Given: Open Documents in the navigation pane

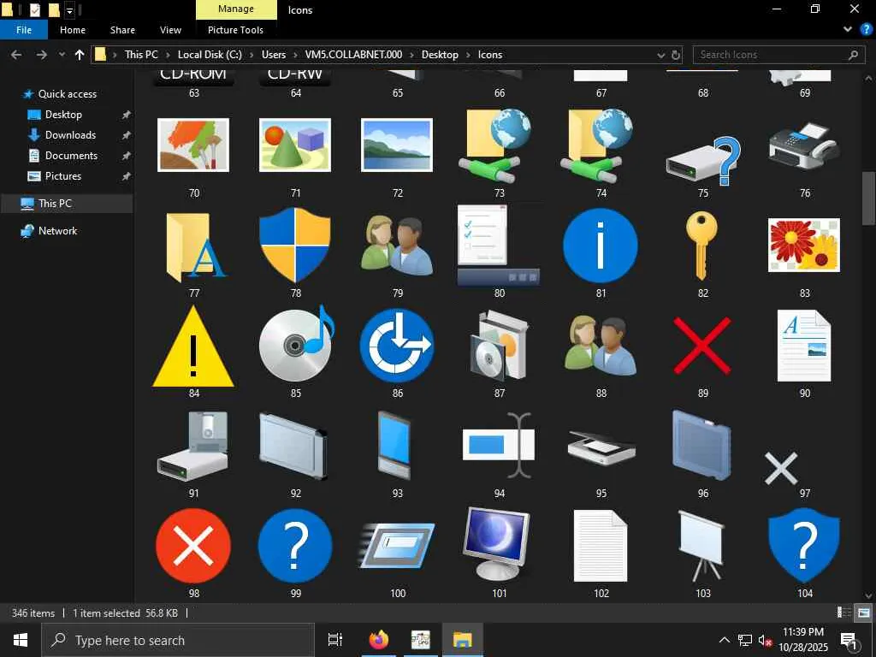Looking at the screenshot, I should 71,156.
